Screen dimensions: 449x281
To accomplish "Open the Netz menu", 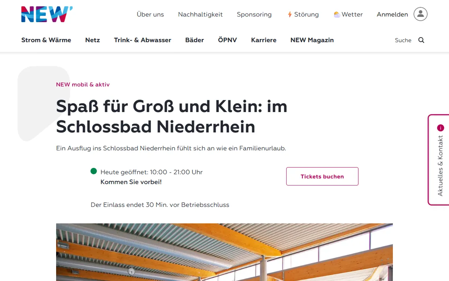I will click(92, 40).
